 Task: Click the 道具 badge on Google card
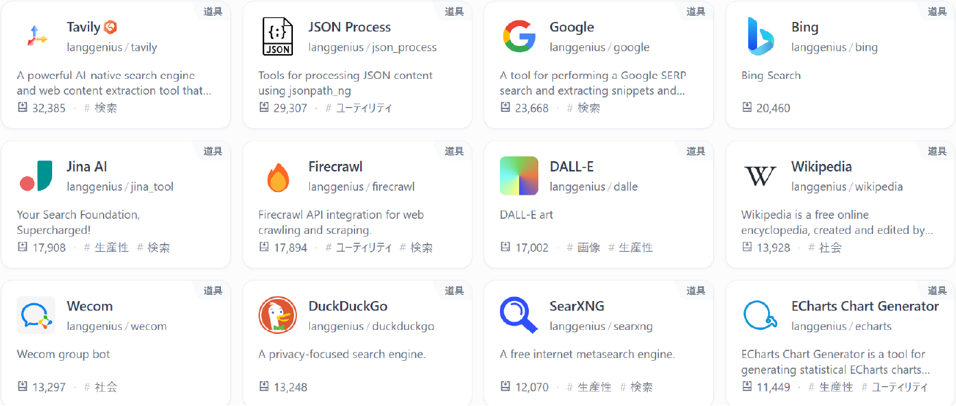695,11
